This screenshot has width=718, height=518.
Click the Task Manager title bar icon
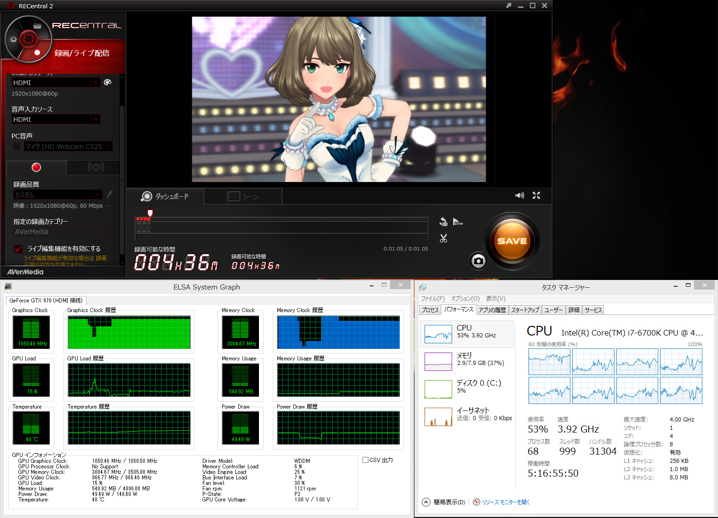pos(423,287)
